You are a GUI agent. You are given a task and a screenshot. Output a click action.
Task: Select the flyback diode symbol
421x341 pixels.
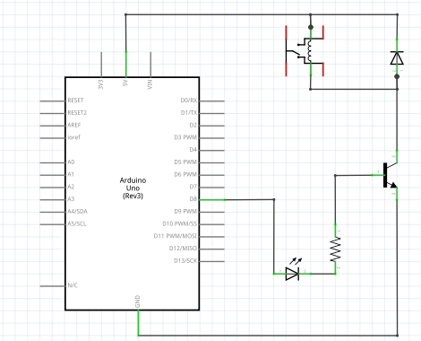(397, 57)
